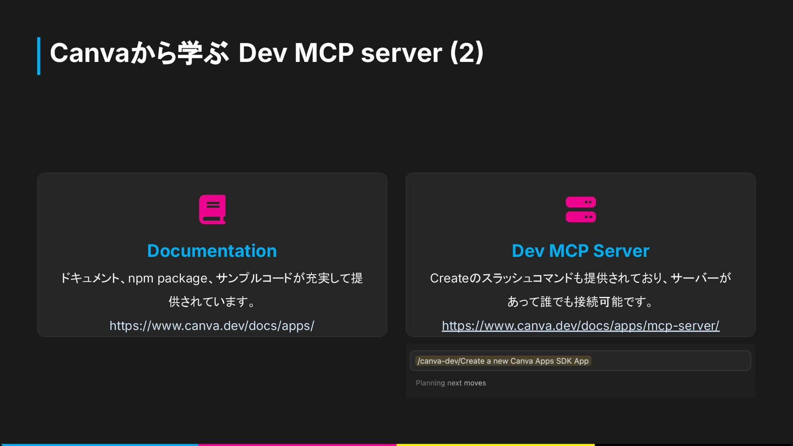Click the black segment of bottom stripe

pos(694,444)
